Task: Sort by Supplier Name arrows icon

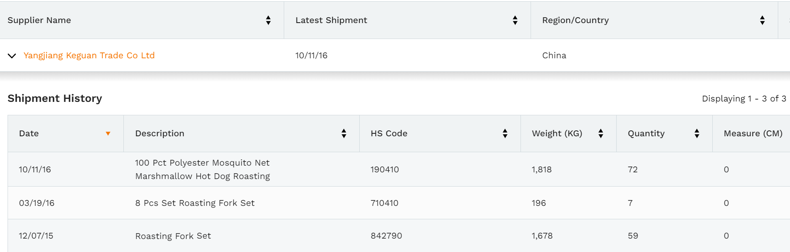Action: coord(268,20)
